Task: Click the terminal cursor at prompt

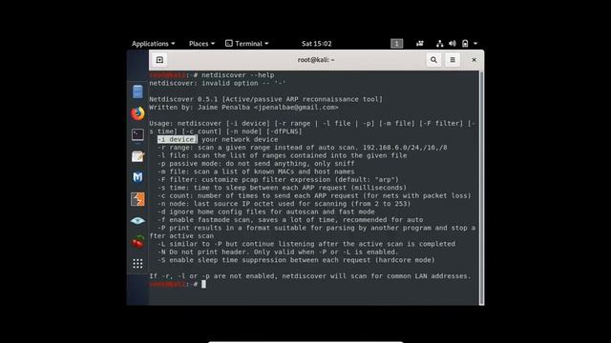Action: click(x=203, y=284)
